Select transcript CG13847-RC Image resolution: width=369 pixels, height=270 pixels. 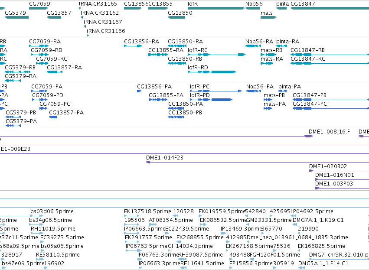click(x=330, y=63)
